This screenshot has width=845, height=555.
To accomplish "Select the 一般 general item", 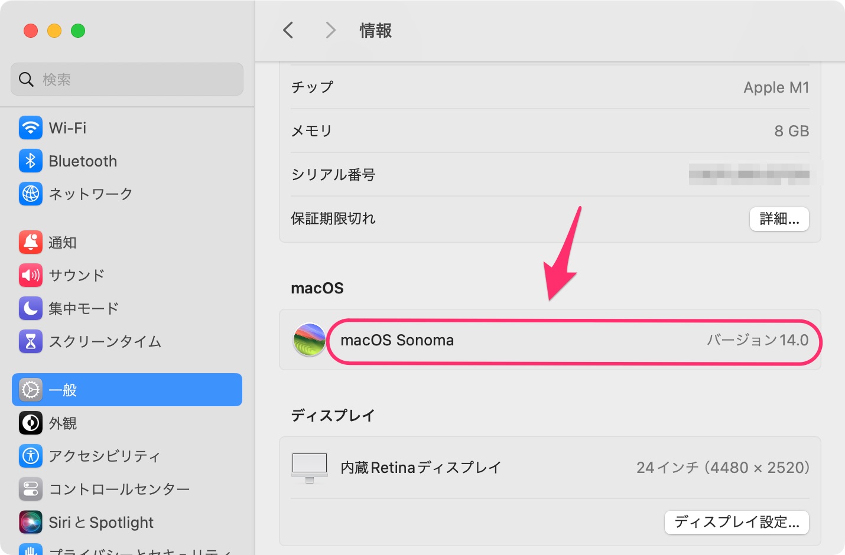I will pos(126,390).
